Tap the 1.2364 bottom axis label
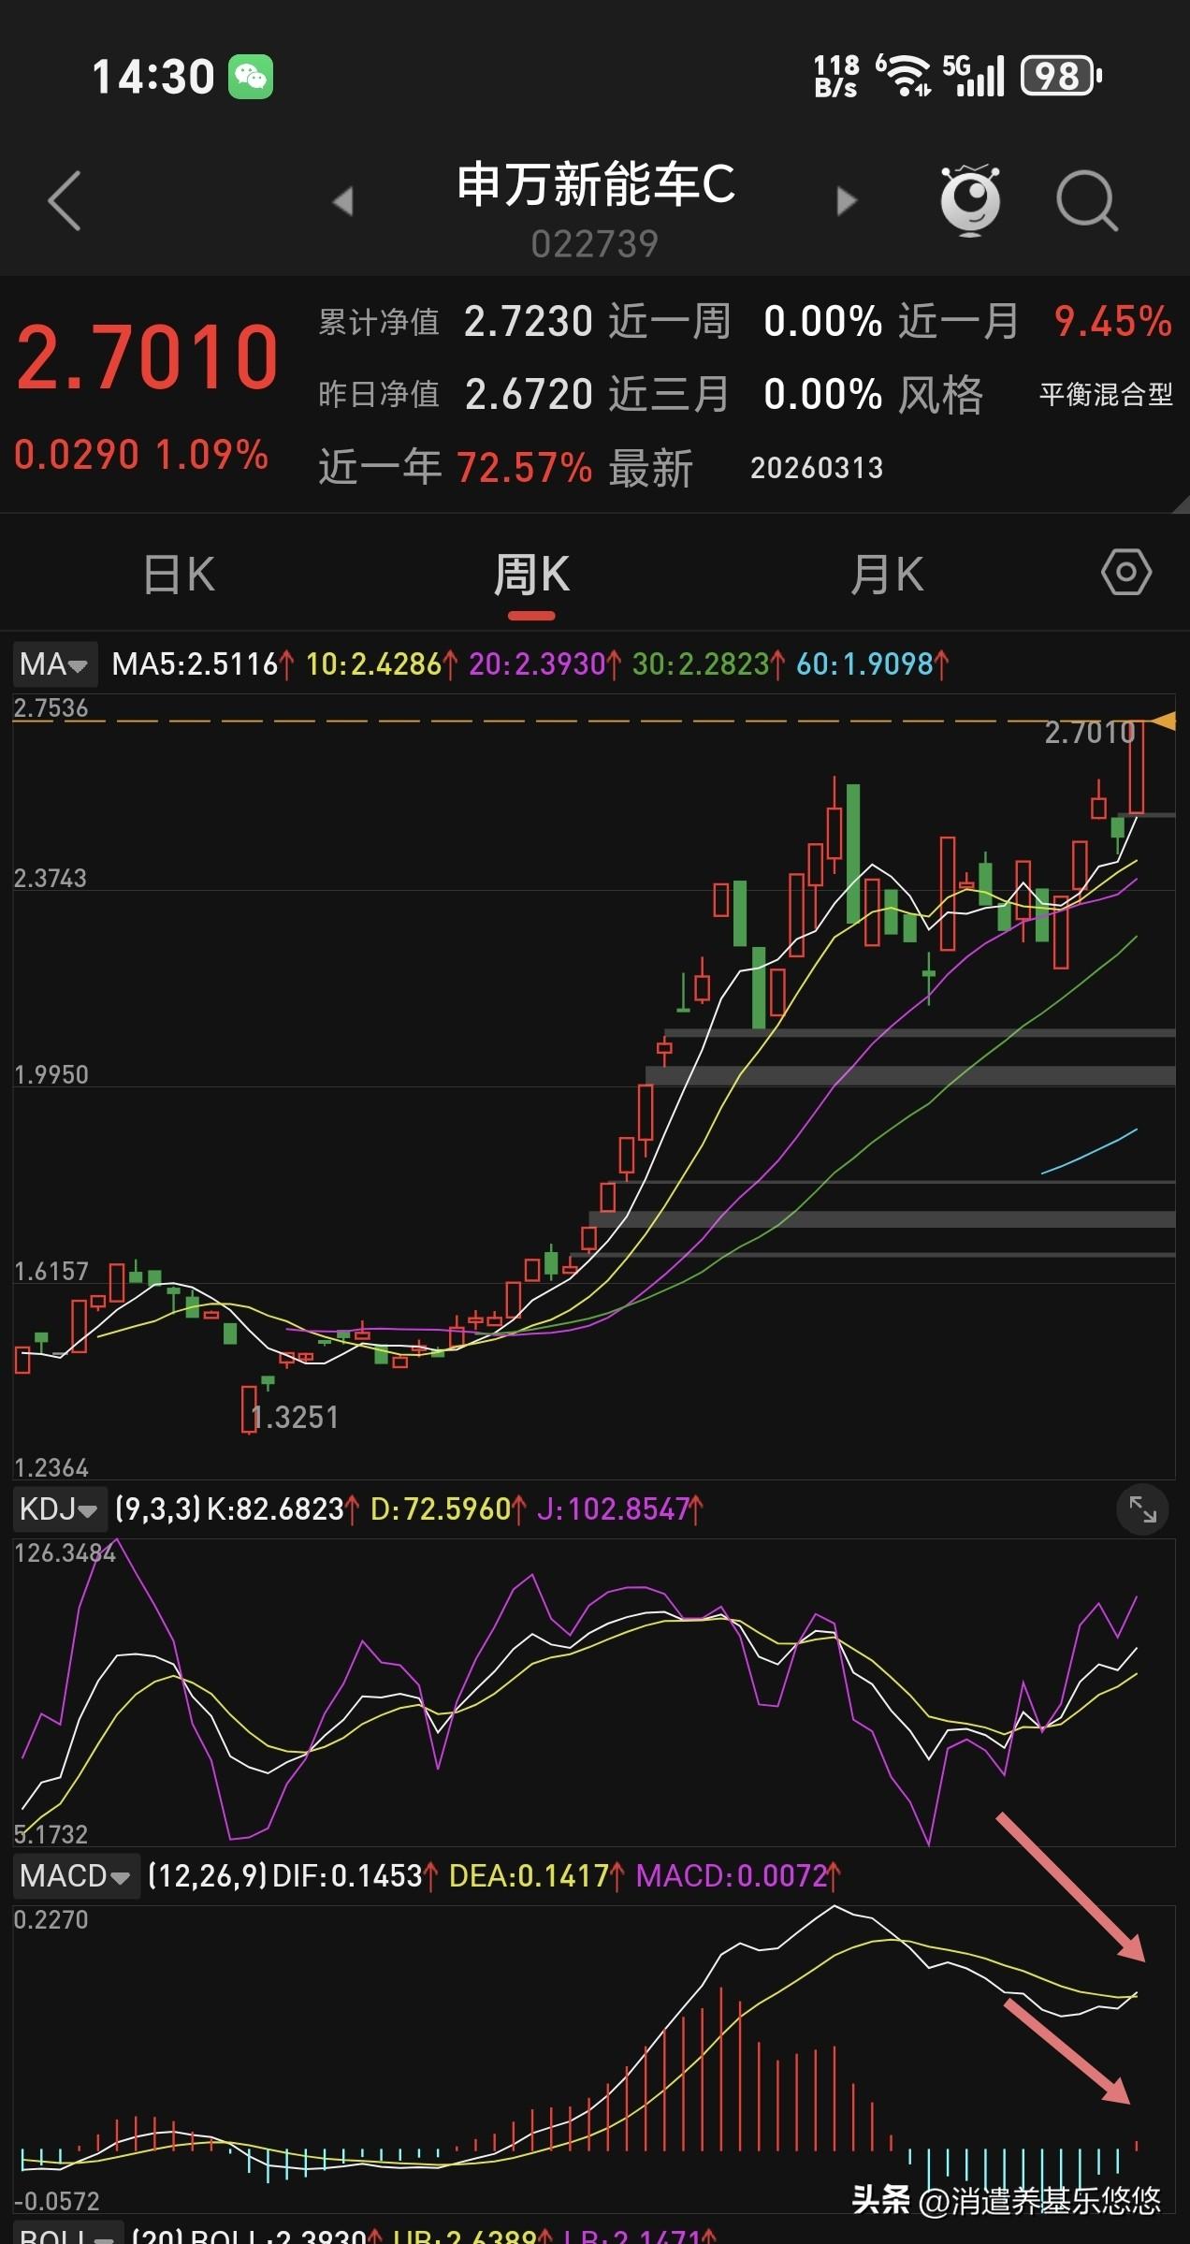 pos(51,1467)
